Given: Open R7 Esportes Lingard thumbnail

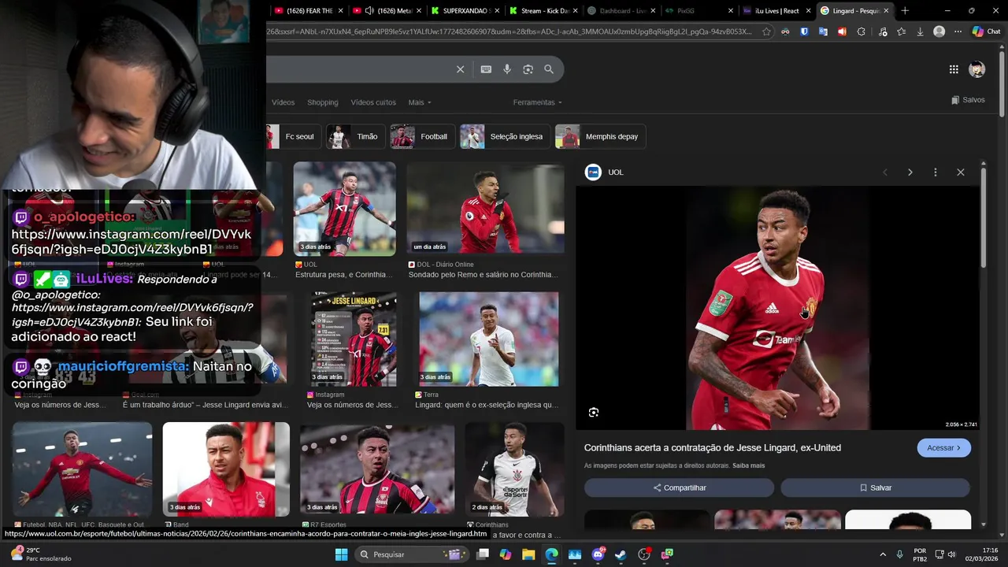Looking at the screenshot, I should [x=377, y=469].
